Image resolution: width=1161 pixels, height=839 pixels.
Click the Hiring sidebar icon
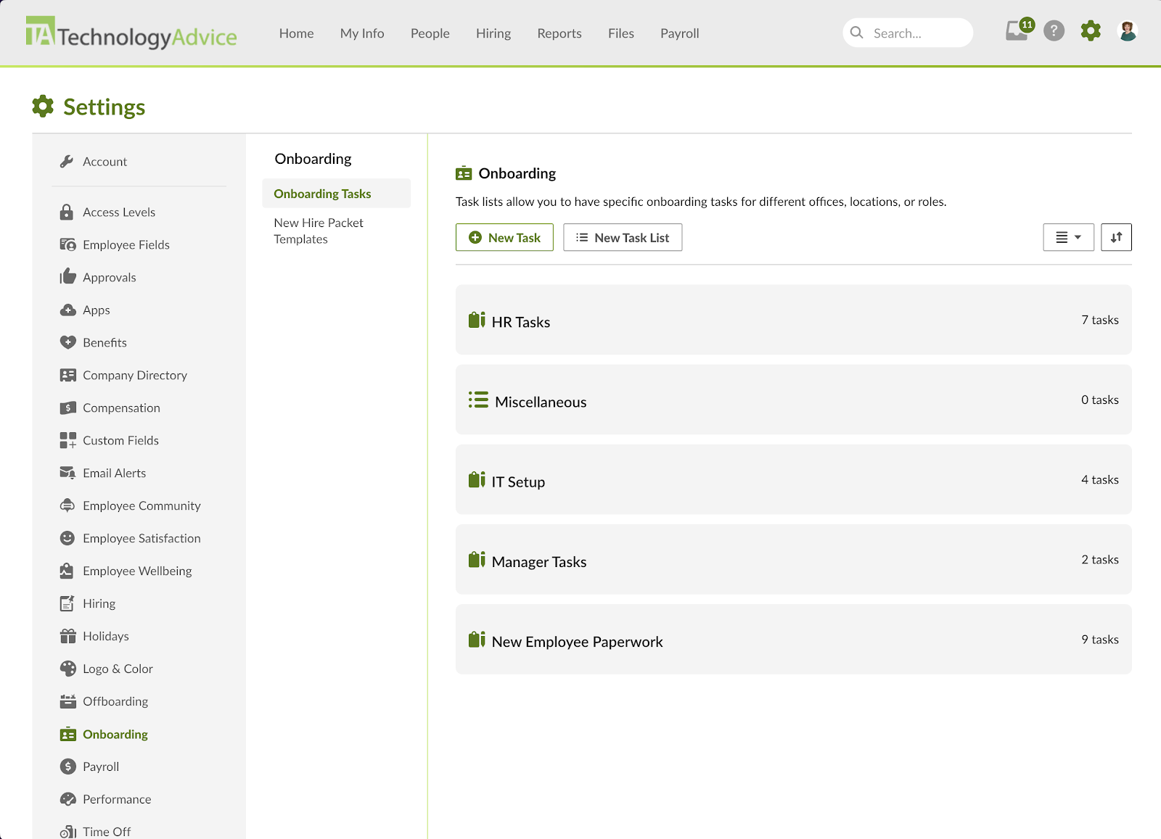(67, 603)
